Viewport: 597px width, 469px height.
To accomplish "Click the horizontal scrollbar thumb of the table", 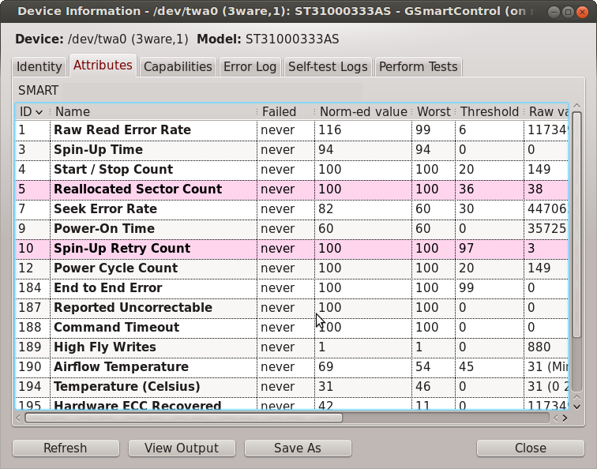I will tap(183, 418).
